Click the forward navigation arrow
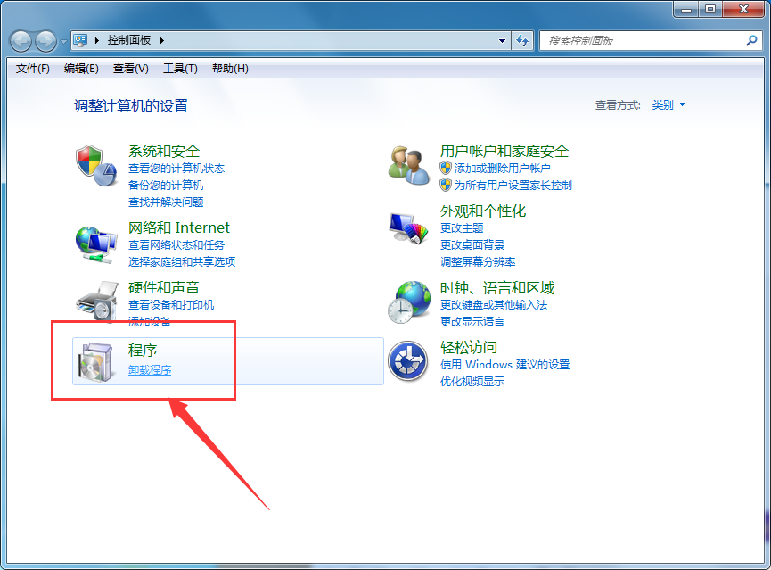 point(45,41)
